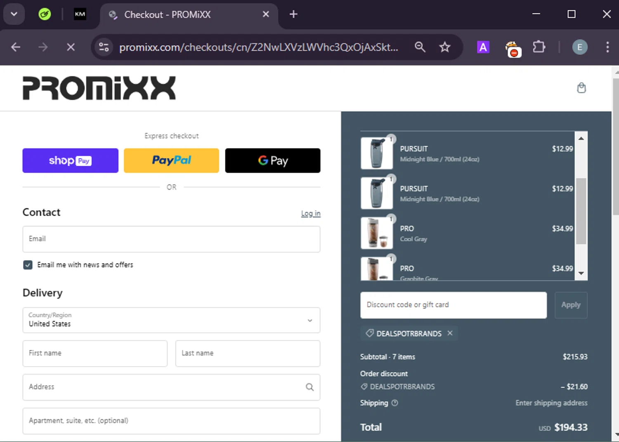Click the address search magnifier icon
The height and width of the screenshot is (442, 619).
point(309,387)
